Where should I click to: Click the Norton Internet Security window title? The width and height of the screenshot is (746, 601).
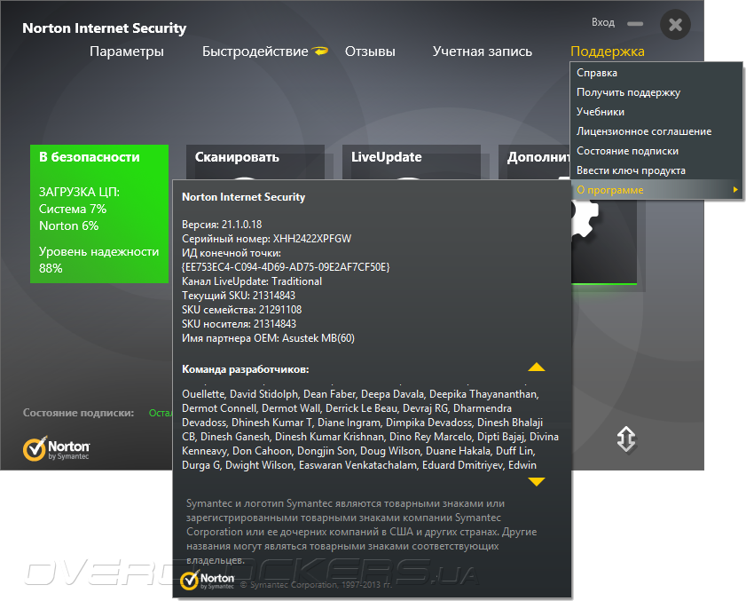(x=104, y=28)
